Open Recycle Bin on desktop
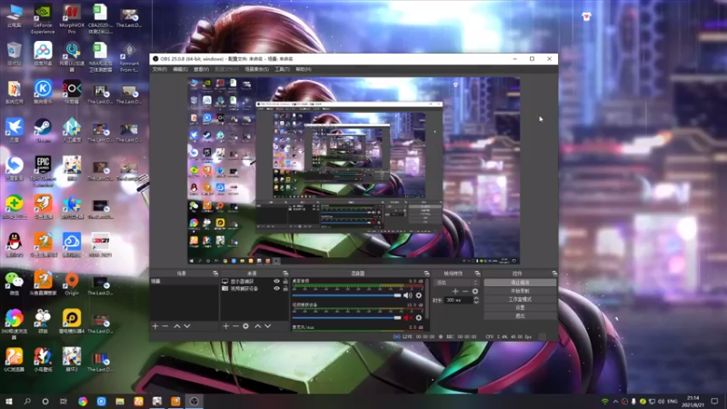This screenshot has width=727, height=409. point(15,55)
